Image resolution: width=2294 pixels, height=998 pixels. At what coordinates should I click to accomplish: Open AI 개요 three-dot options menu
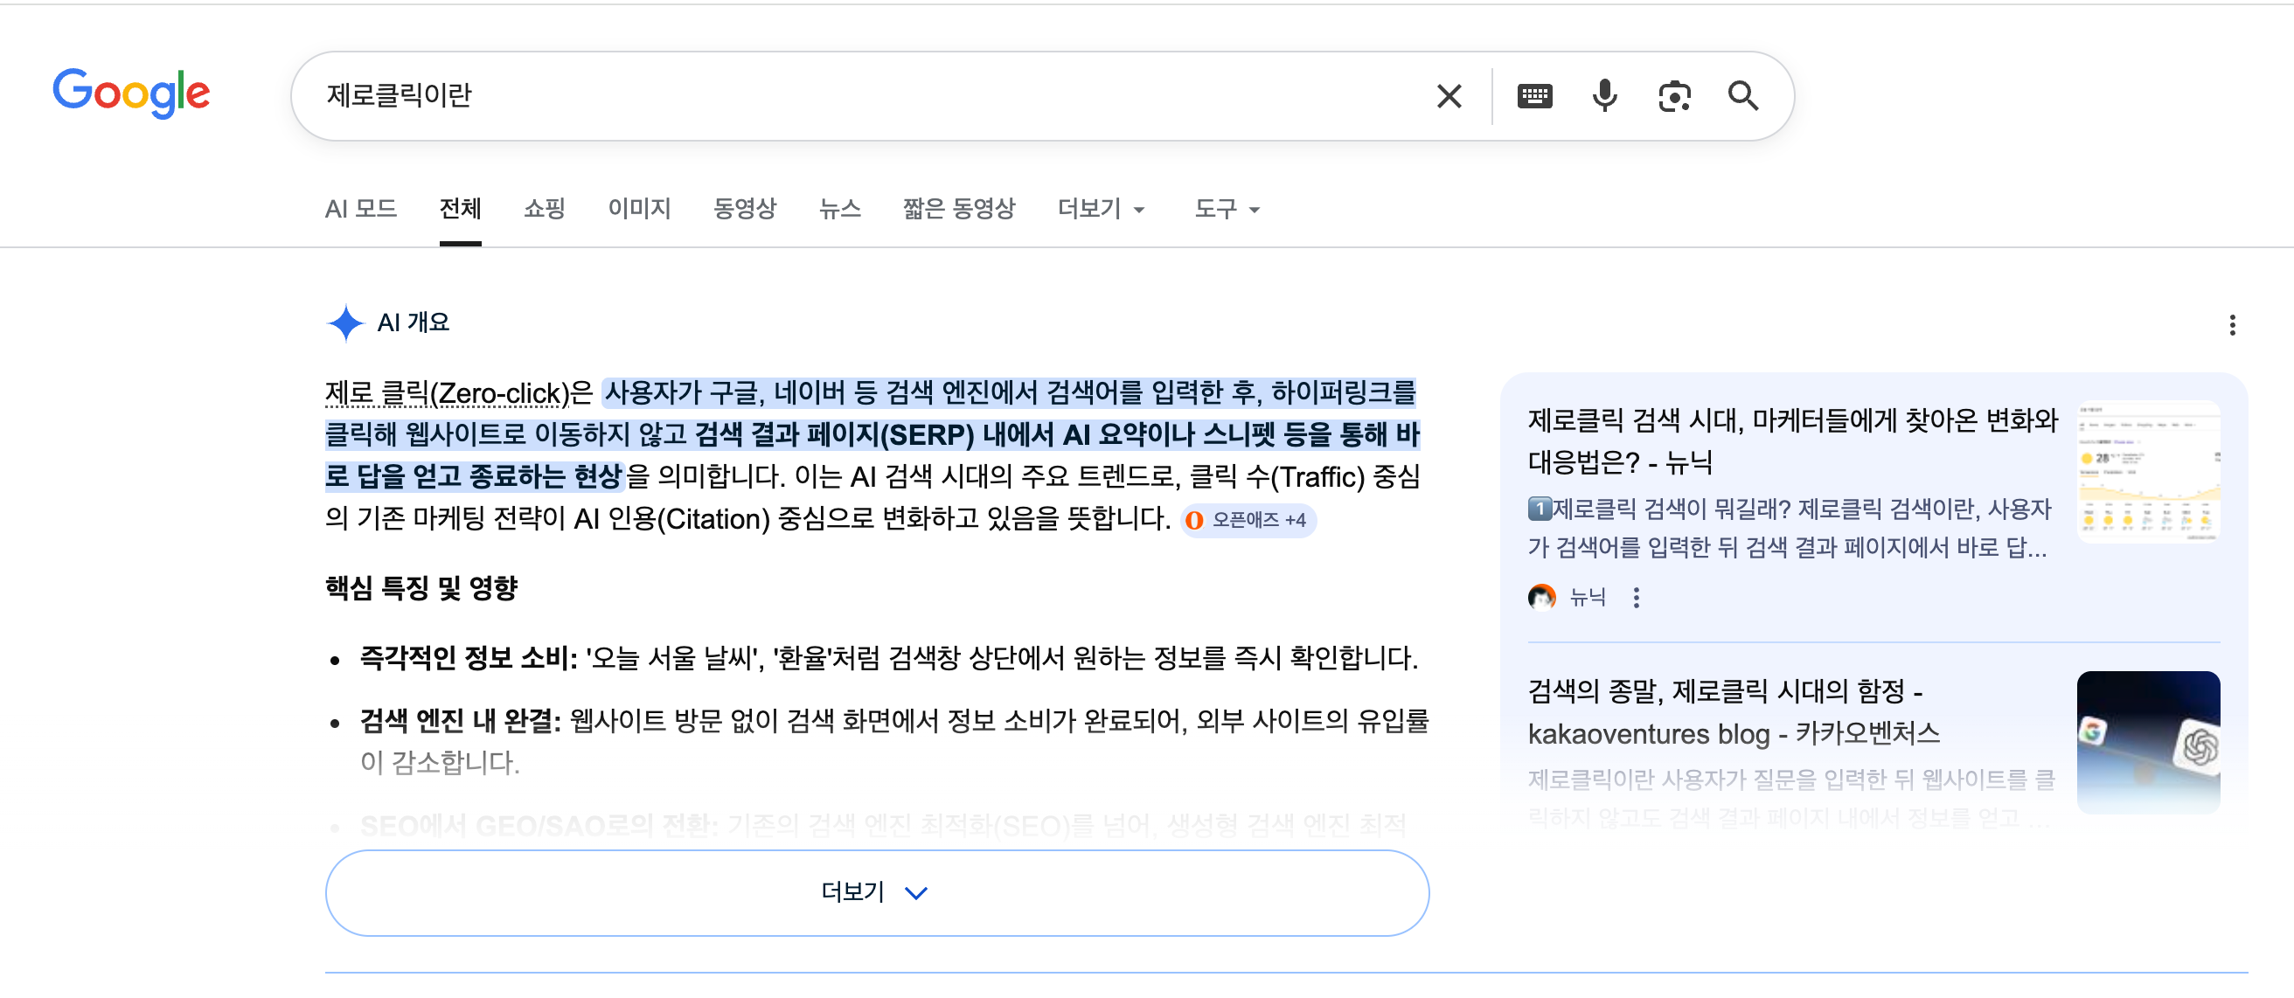coord(2232,325)
